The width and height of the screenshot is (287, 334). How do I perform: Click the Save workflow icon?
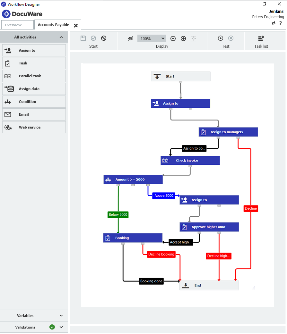pos(83,38)
